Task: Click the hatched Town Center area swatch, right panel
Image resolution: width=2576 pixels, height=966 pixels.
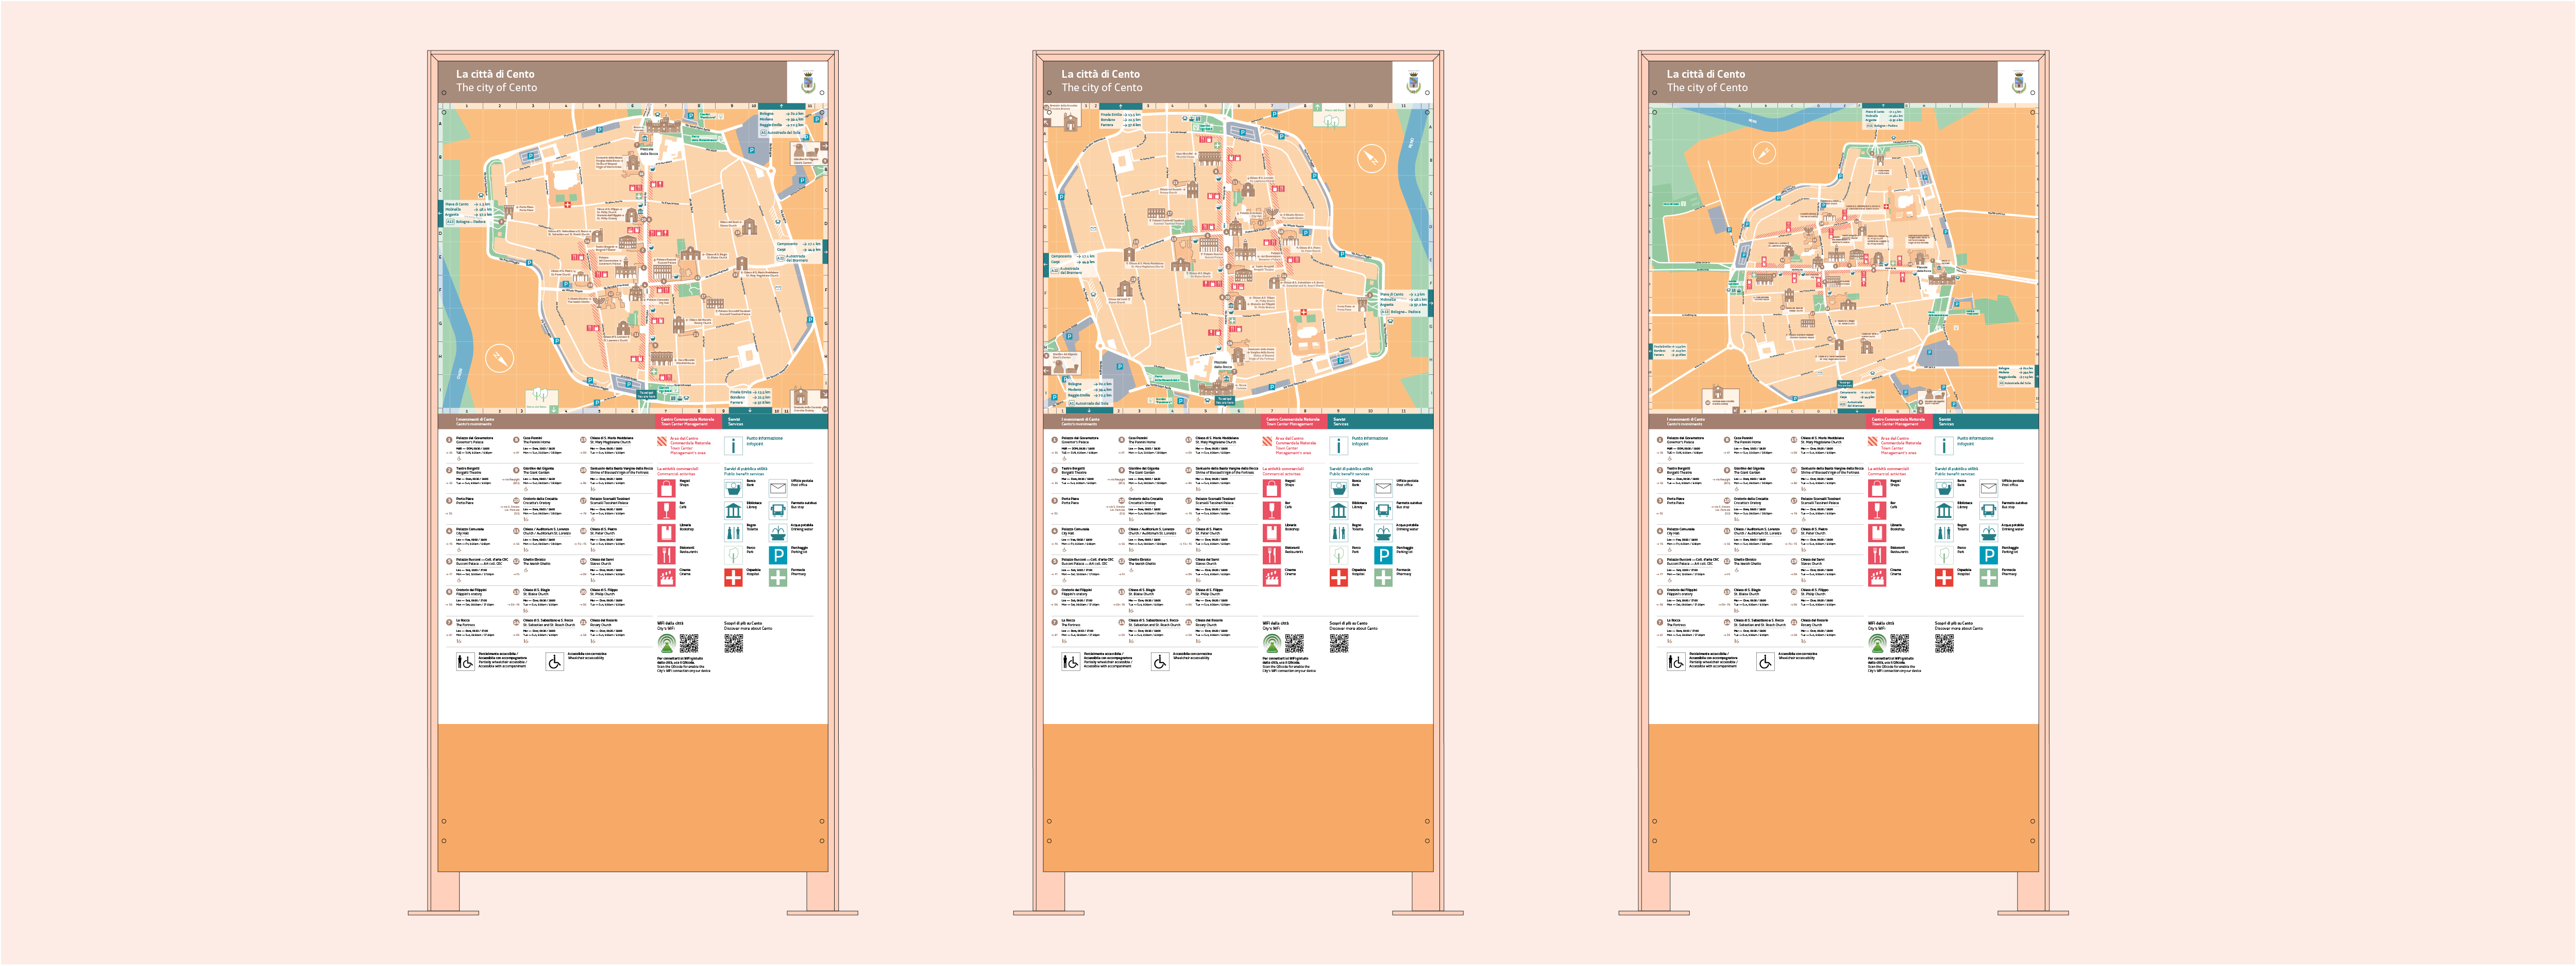Action: tap(1872, 441)
